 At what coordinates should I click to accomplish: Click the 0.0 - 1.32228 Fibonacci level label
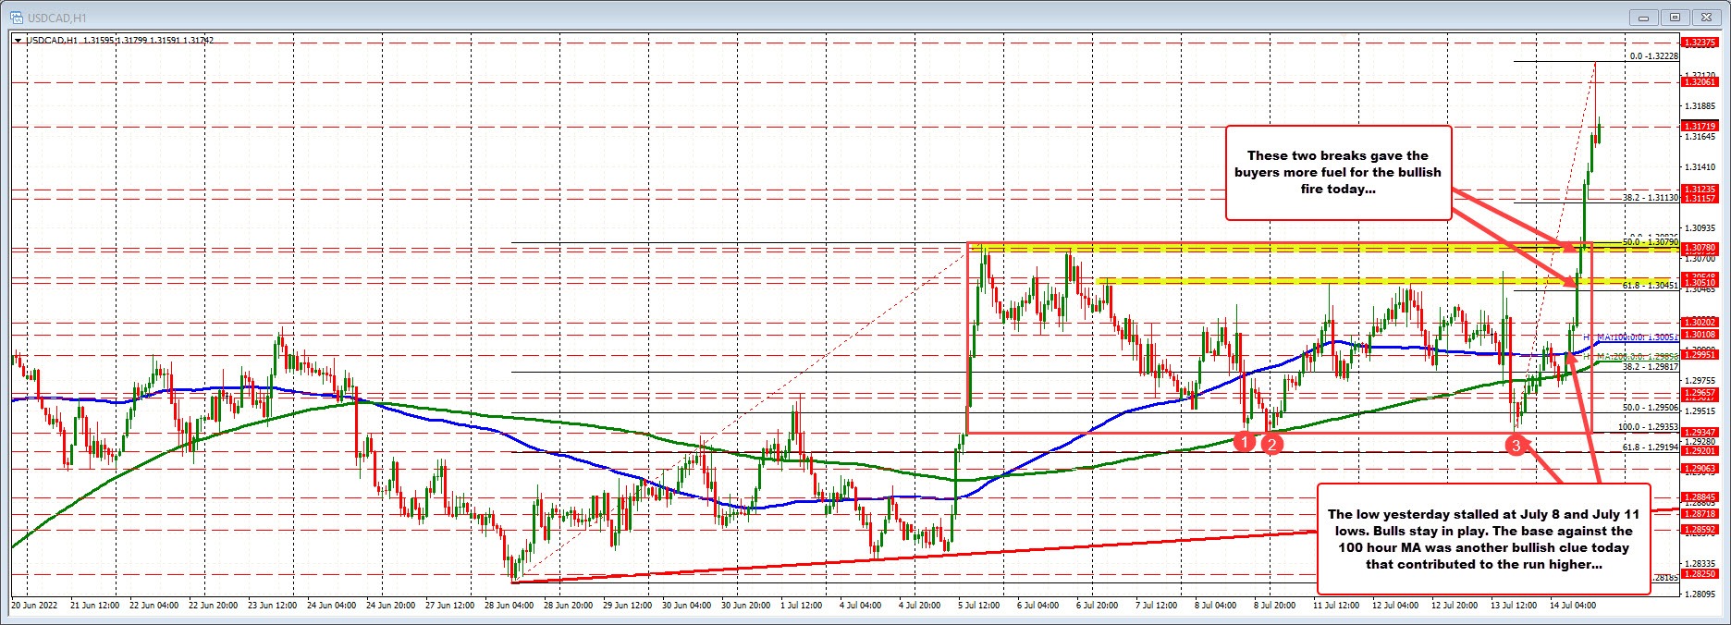click(1653, 56)
